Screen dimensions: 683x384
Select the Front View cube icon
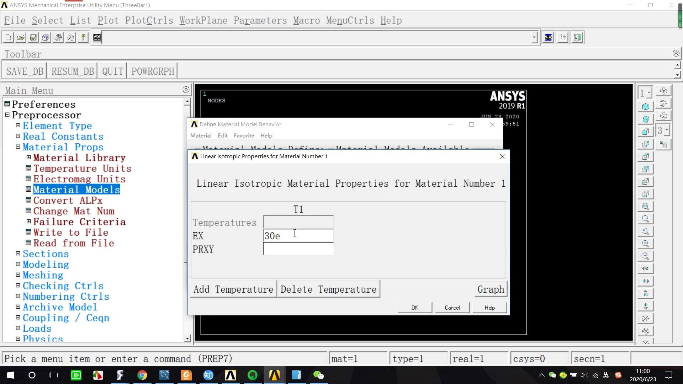[x=646, y=132]
